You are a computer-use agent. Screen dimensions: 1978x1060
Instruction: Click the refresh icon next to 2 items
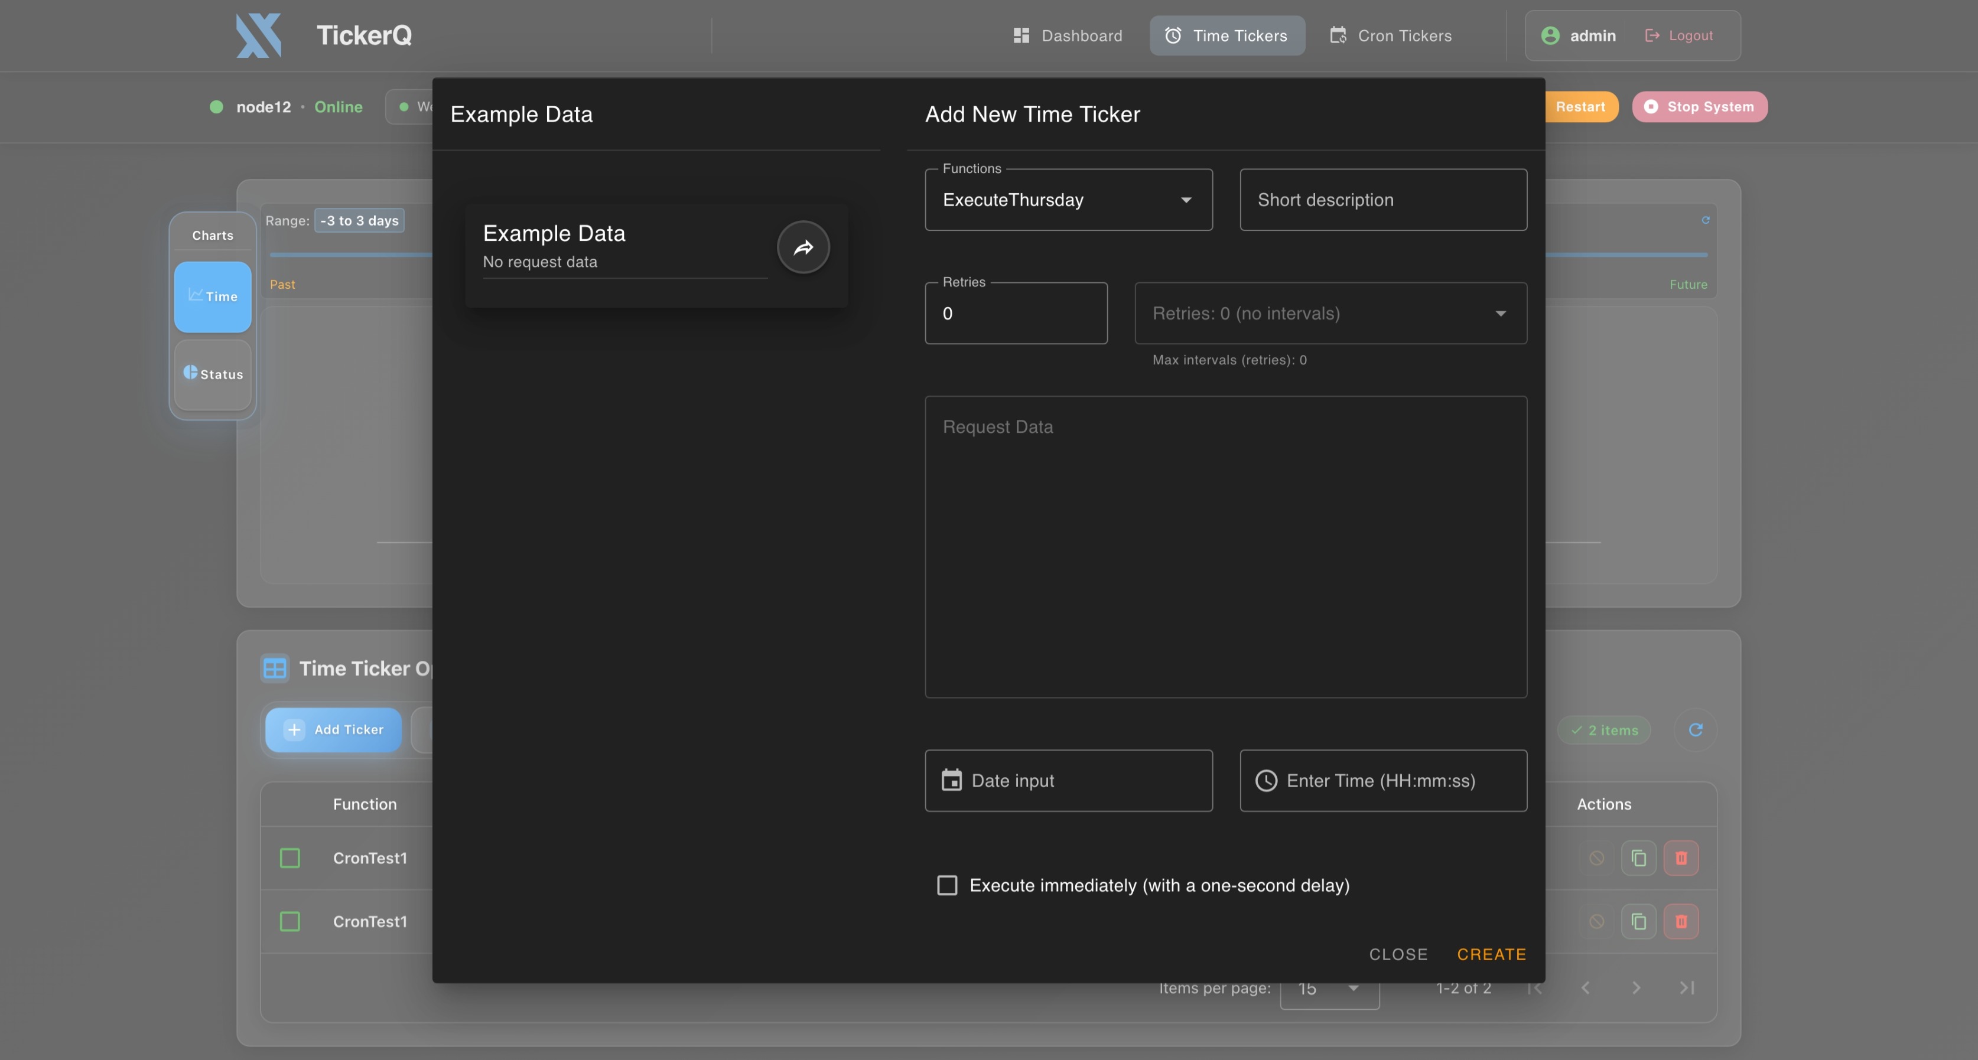1696,730
